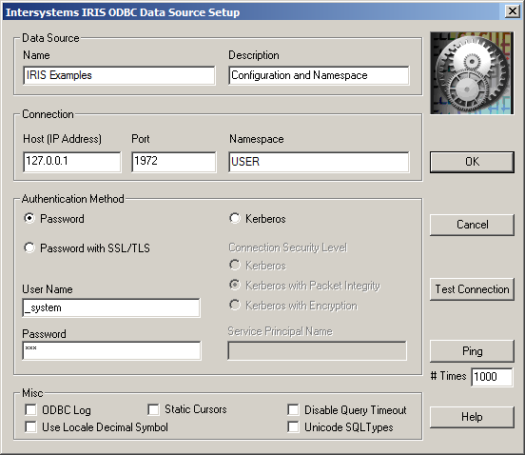Run Test Connection
The width and height of the screenshot is (525, 455).
pos(472,289)
